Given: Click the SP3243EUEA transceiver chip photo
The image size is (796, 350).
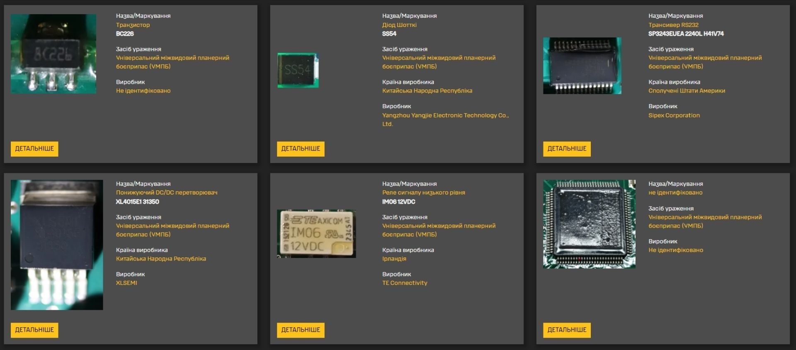Looking at the screenshot, I should pyautogui.click(x=582, y=66).
